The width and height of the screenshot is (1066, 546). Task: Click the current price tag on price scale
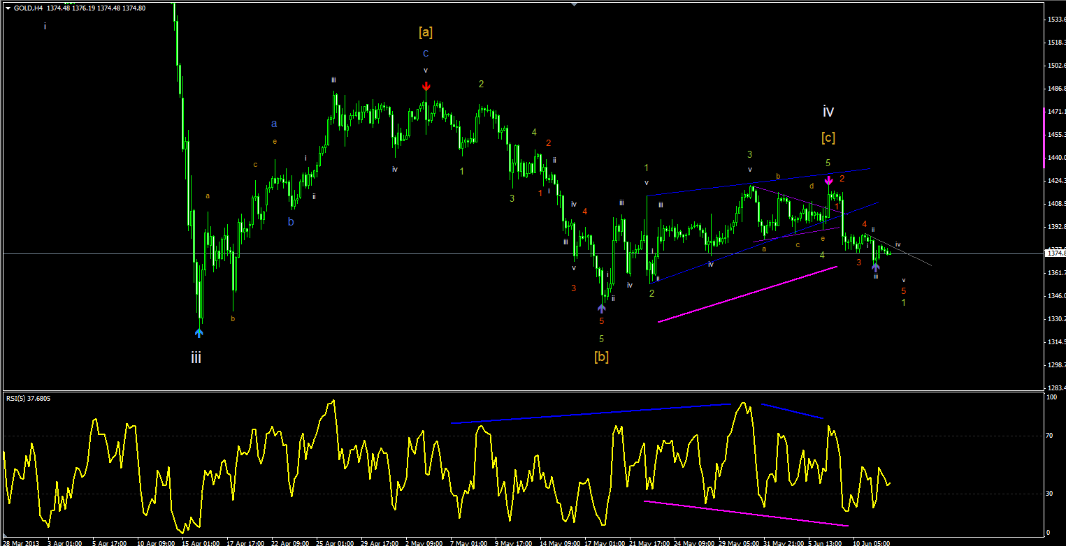1054,253
